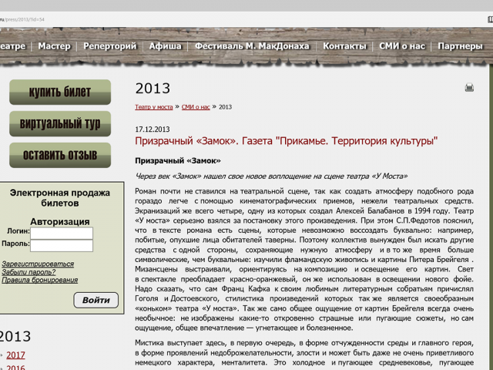
Task: Open article title Призрачный «Замок» link
Action: [286, 140]
